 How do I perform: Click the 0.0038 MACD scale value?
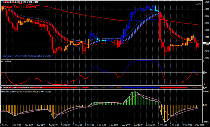(206, 91)
